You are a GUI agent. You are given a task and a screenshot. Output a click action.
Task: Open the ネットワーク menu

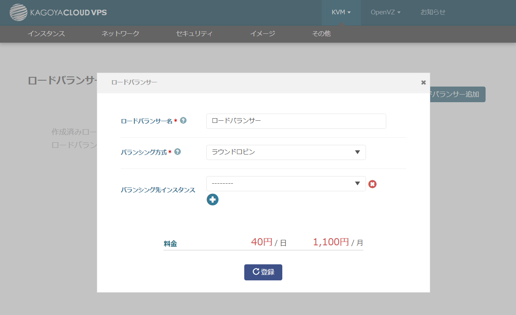(120, 34)
